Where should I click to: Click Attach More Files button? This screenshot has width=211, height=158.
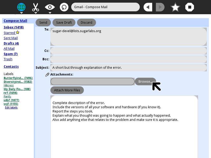point(67,90)
